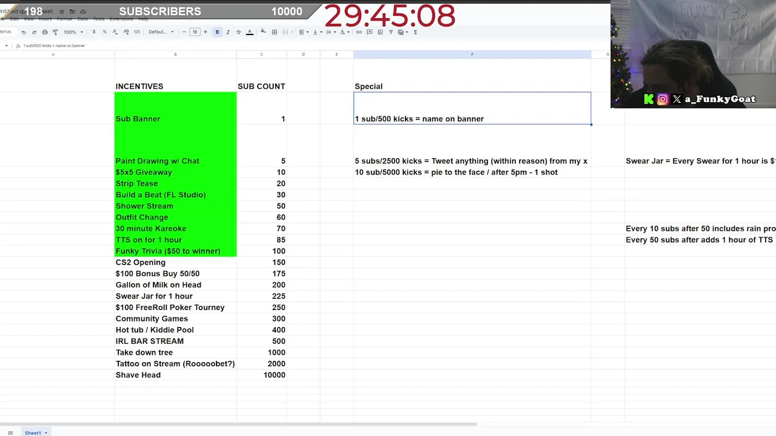This screenshot has width=776, height=436.
Task: Open the borders tool
Action: pos(275,32)
